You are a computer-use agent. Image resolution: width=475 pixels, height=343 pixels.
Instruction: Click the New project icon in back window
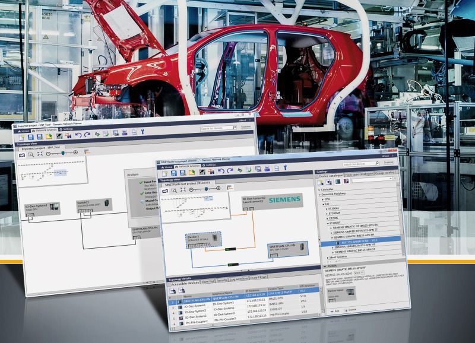point(22,136)
